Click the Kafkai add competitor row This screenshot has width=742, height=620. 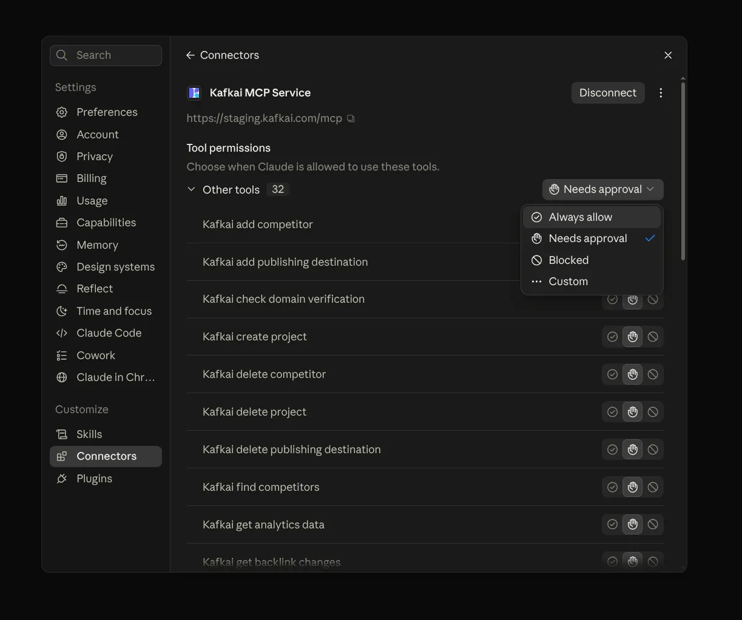[425, 224]
